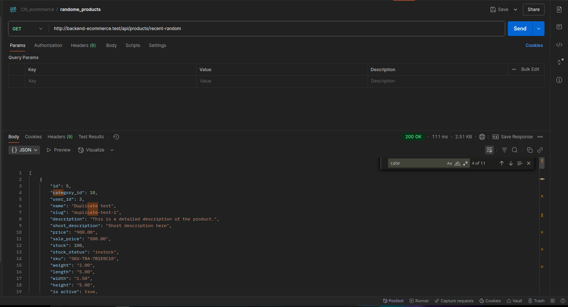
Task: Open the response Cookies tab
Action: [33, 137]
